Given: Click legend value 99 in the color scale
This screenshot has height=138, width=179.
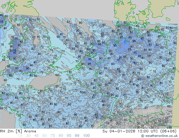Looking at the screenshot, I should point(77,136).
